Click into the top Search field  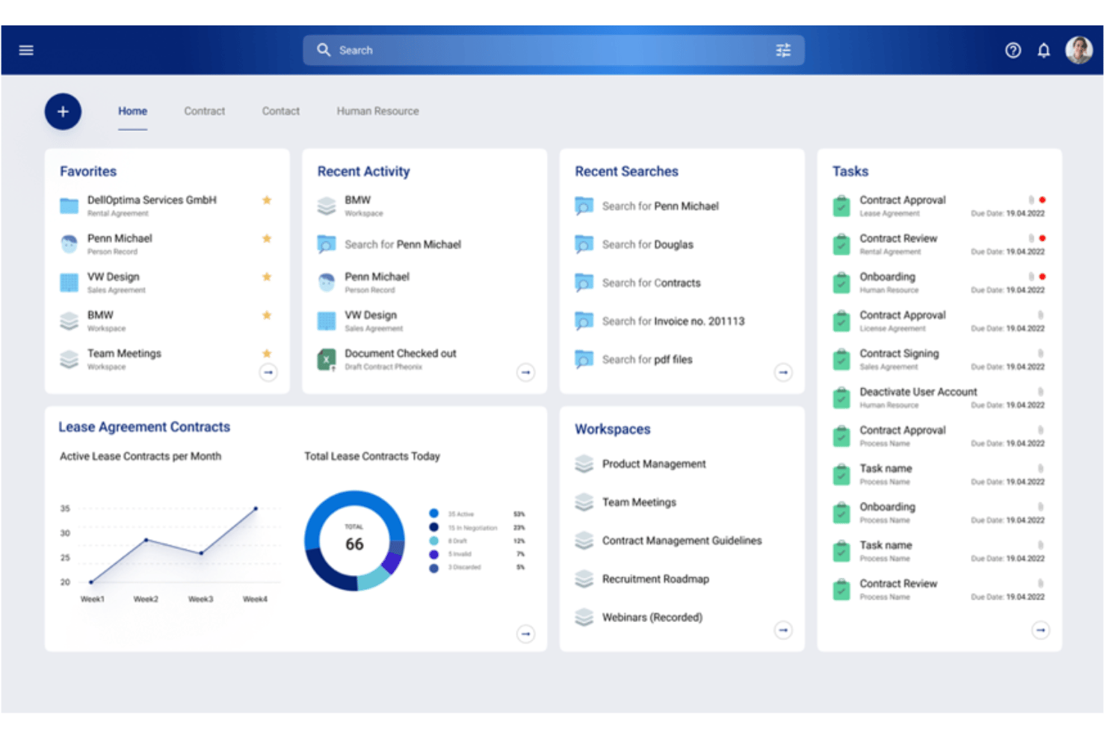(x=554, y=50)
